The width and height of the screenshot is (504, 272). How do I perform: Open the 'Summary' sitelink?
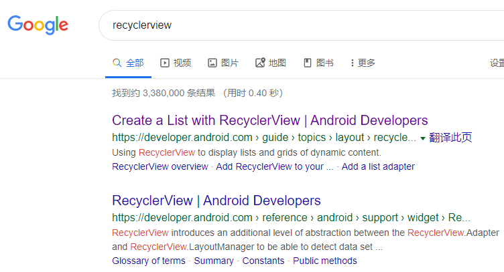coord(214,261)
